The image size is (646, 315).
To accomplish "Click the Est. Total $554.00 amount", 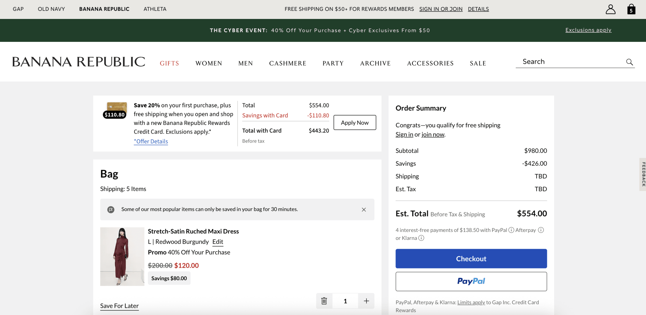I will [x=532, y=214].
